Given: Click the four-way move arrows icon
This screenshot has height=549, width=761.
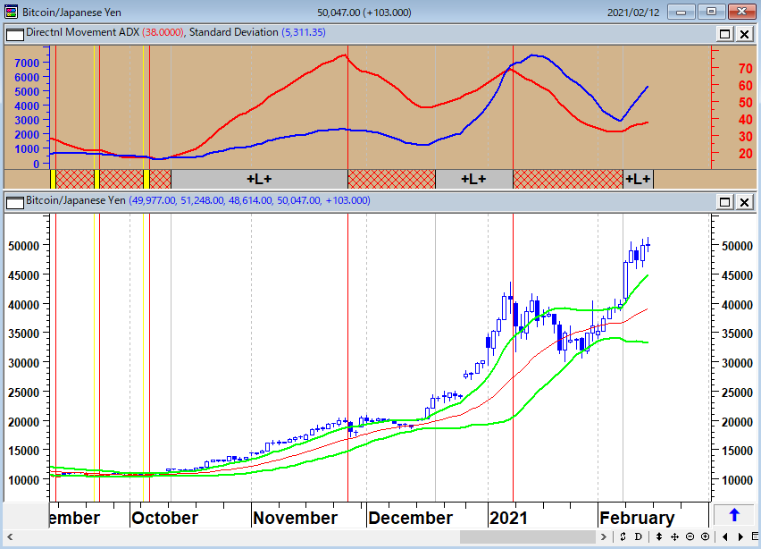Looking at the screenshot, I should 674,536.
